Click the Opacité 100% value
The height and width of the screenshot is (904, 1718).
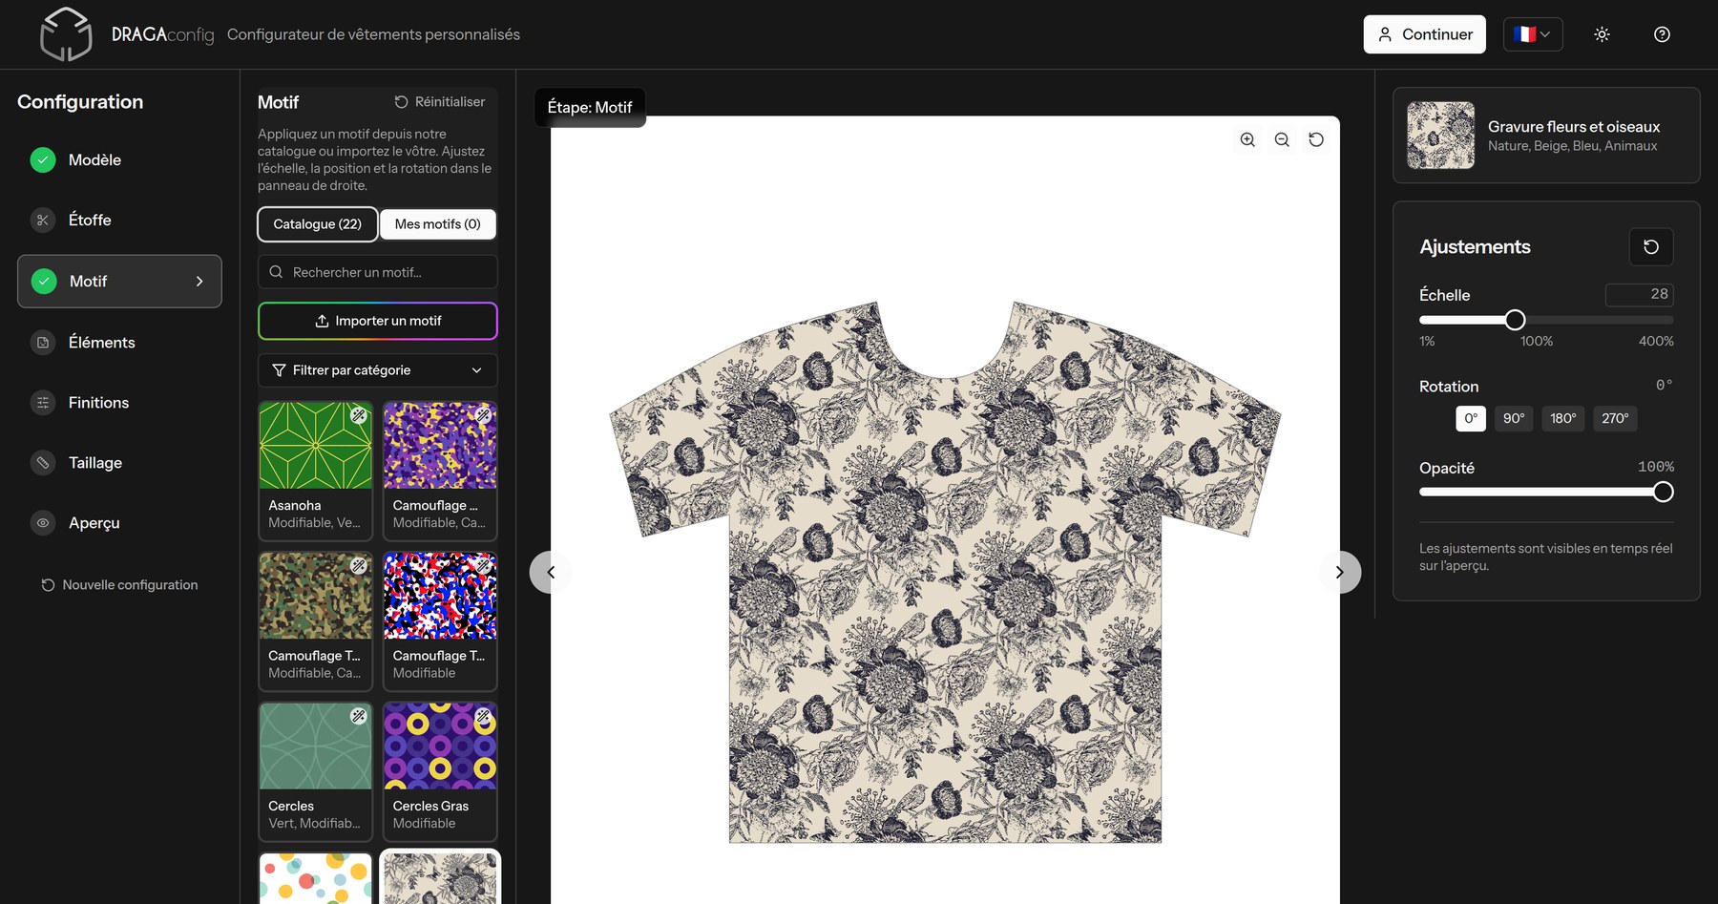(x=1656, y=467)
